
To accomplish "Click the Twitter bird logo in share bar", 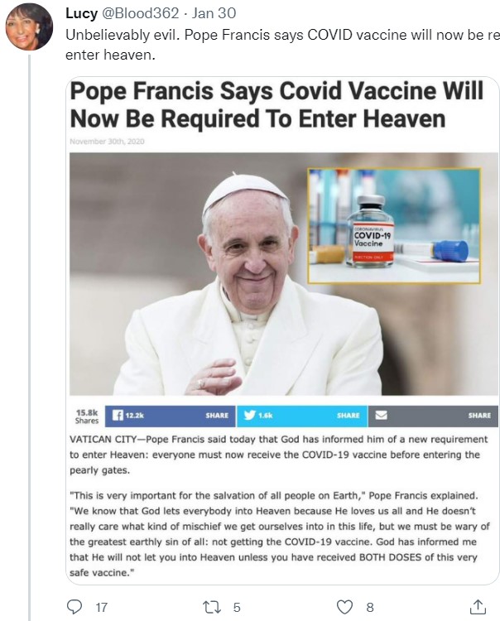I will (249, 415).
